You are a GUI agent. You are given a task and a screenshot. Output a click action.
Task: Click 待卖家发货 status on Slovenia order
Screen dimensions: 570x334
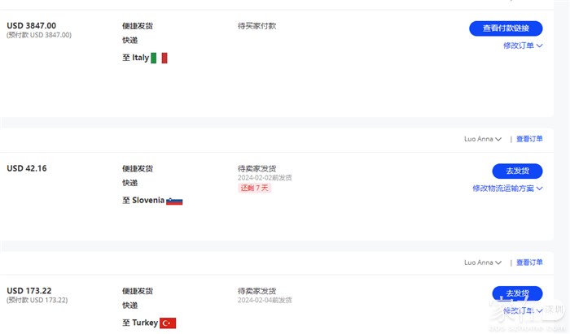(x=257, y=168)
